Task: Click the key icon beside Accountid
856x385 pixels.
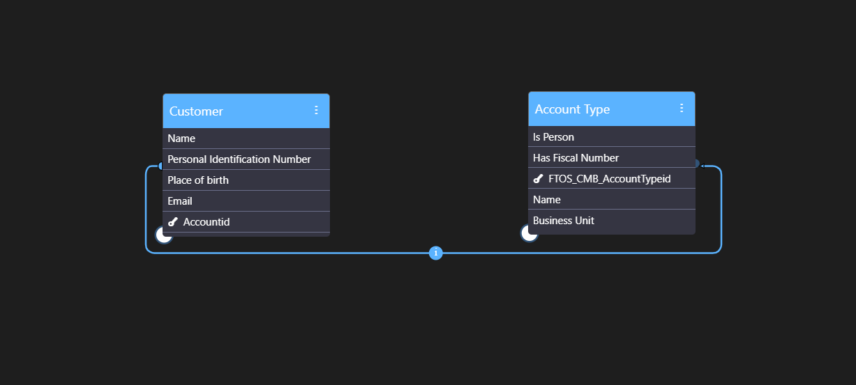Action: pos(173,222)
